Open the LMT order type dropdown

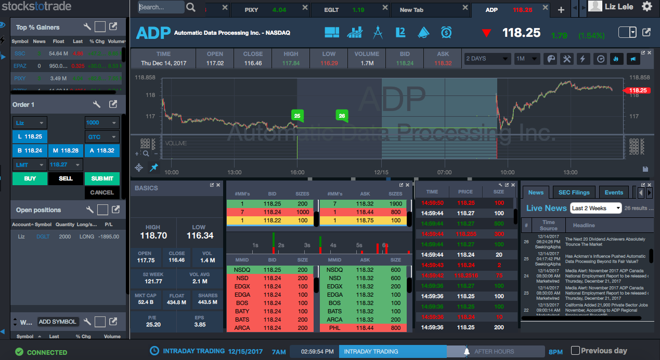tap(30, 165)
